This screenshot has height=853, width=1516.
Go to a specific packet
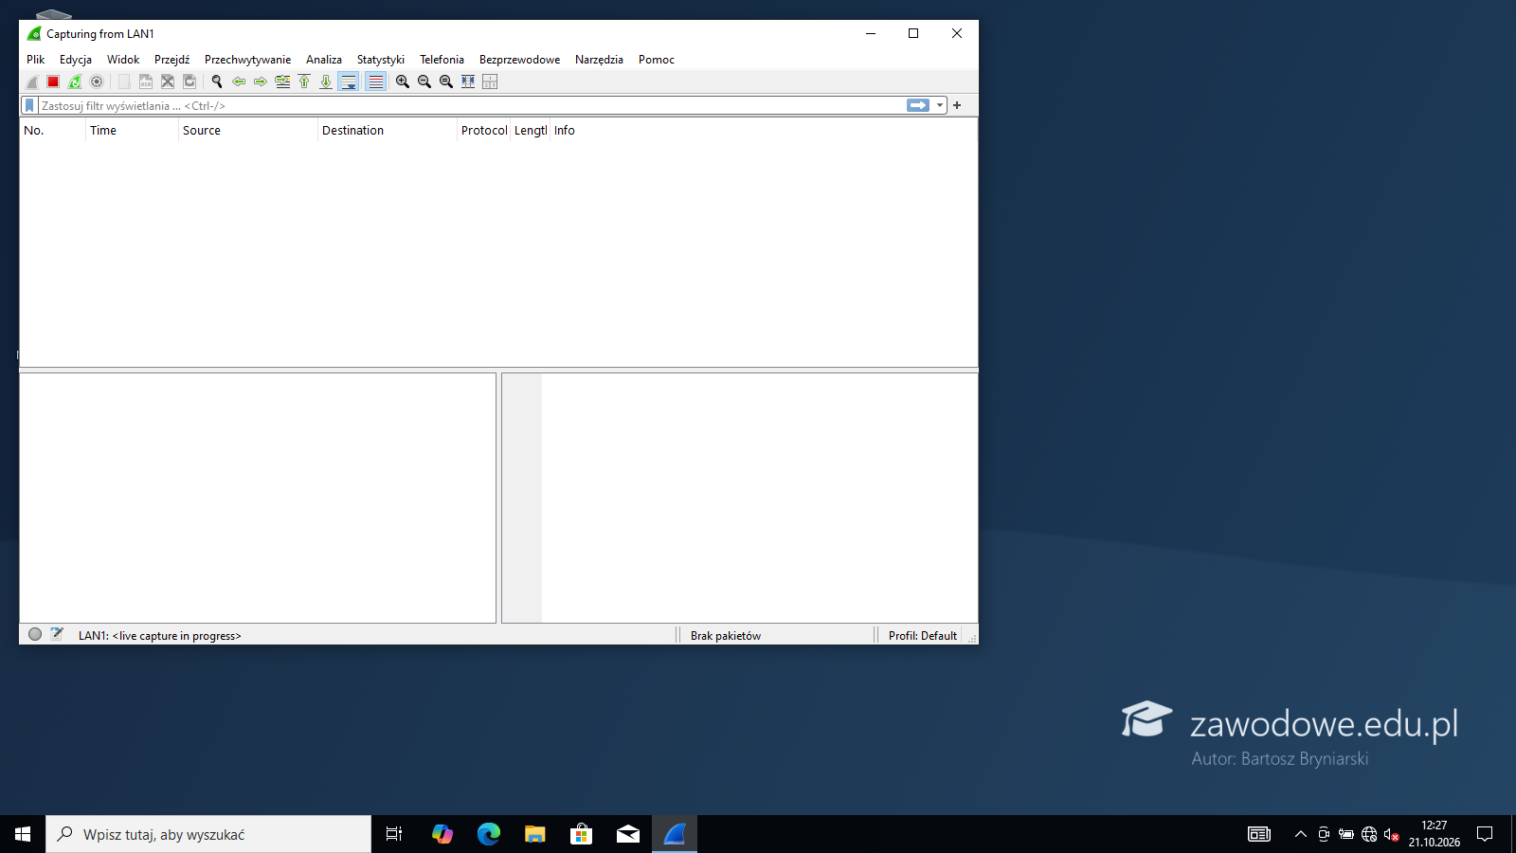click(282, 82)
